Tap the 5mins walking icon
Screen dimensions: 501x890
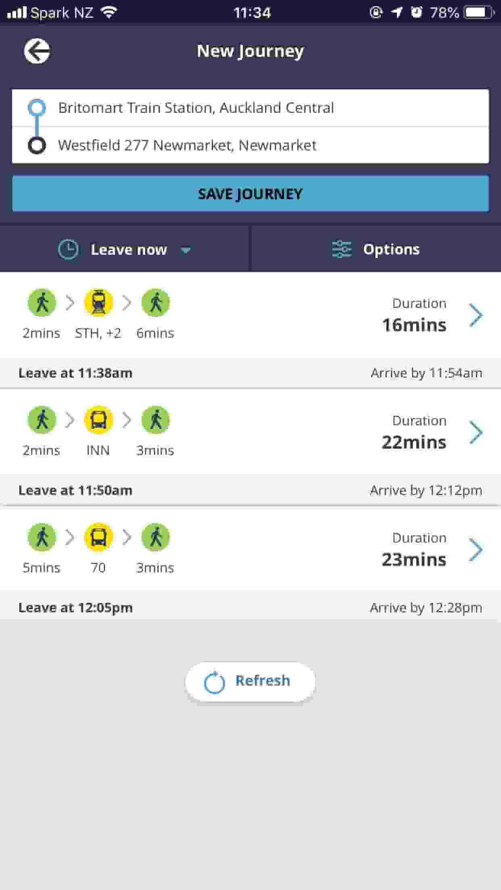(42, 537)
